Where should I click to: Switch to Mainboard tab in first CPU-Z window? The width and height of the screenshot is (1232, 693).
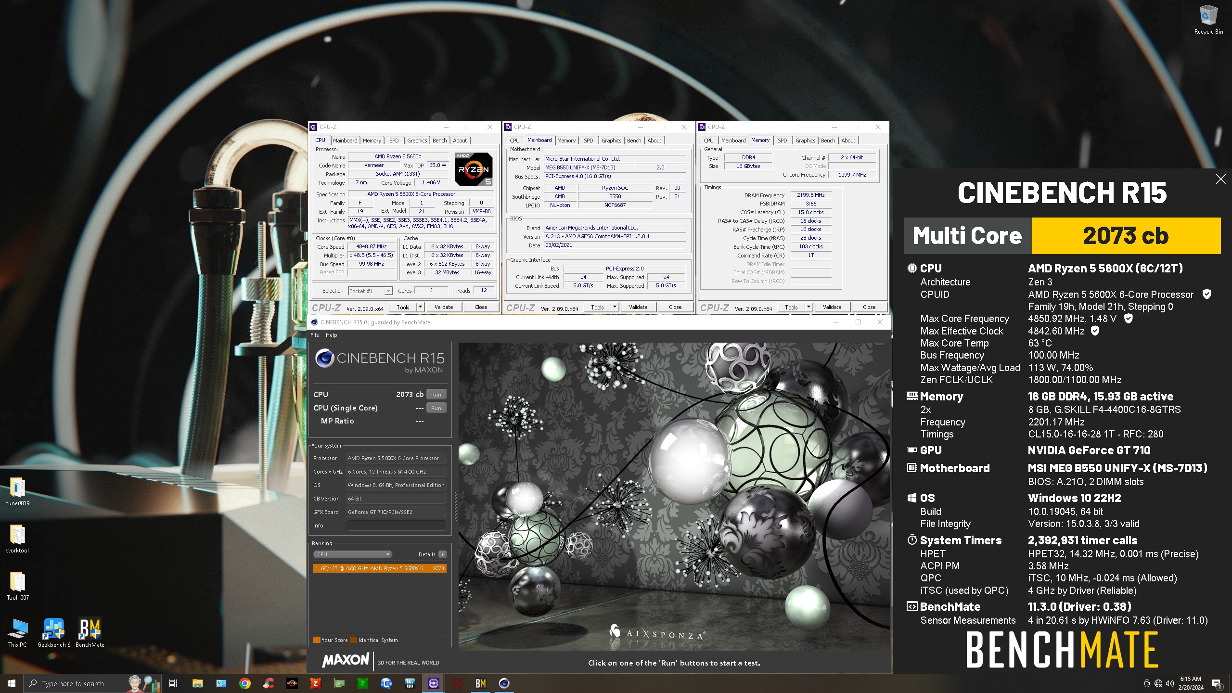point(345,141)
